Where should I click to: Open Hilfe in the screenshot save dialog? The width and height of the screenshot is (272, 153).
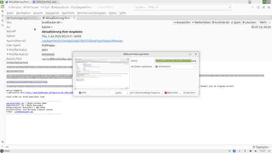point(82,93)
